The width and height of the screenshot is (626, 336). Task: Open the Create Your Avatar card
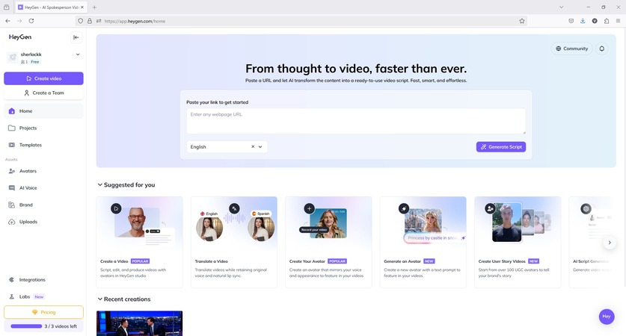[x=328, y=242]
